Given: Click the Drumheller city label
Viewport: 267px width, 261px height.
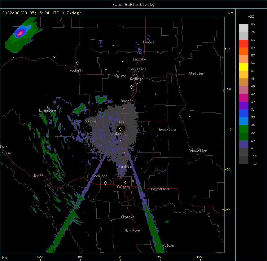Looking at the screenshot, I should pyautogui.click(x=198, y=151).
